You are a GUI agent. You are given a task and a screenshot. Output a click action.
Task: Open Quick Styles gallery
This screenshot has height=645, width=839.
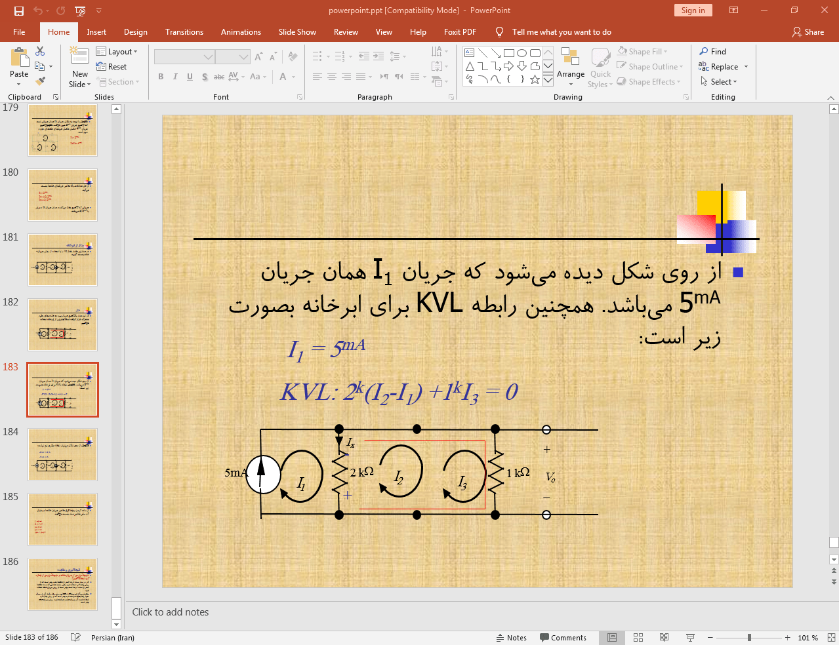[x=600, y=67]
